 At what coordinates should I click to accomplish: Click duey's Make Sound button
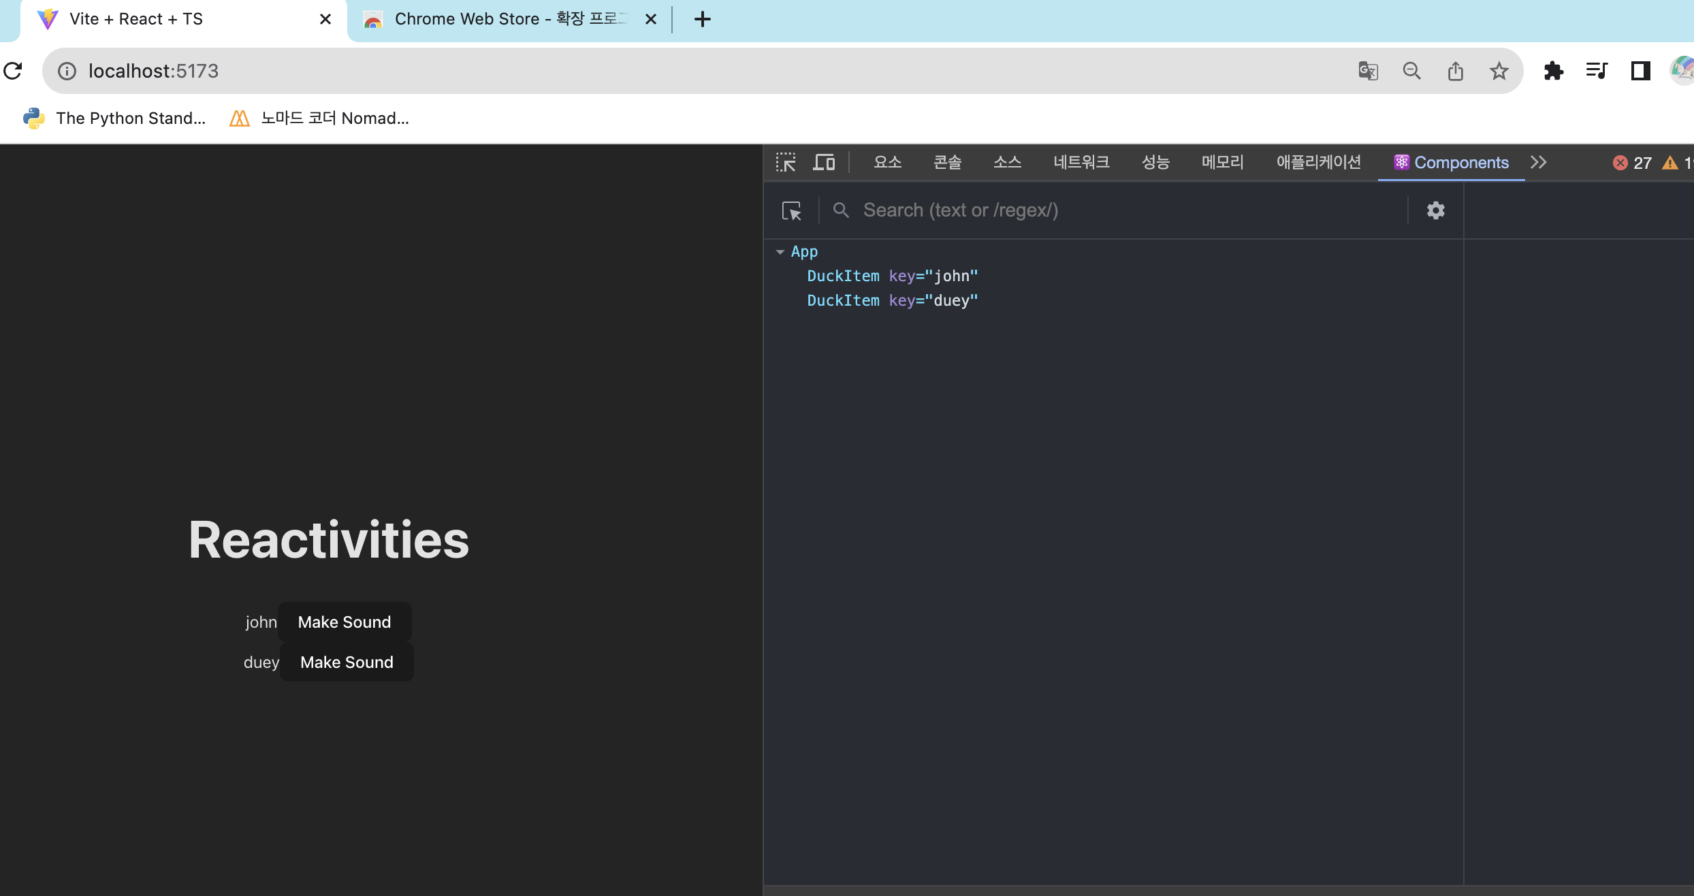coord(347,662)
